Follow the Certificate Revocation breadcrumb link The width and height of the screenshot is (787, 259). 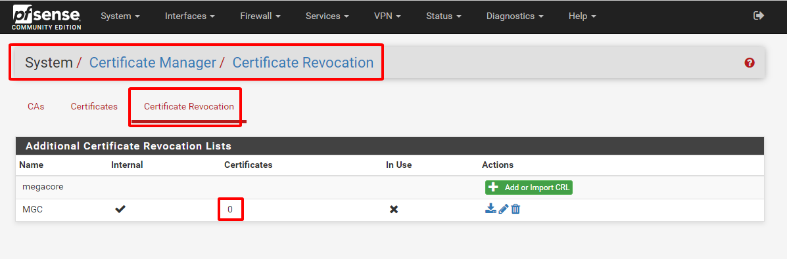click(x=303, y=63)
